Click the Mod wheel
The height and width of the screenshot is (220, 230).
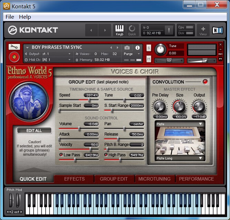18,200
